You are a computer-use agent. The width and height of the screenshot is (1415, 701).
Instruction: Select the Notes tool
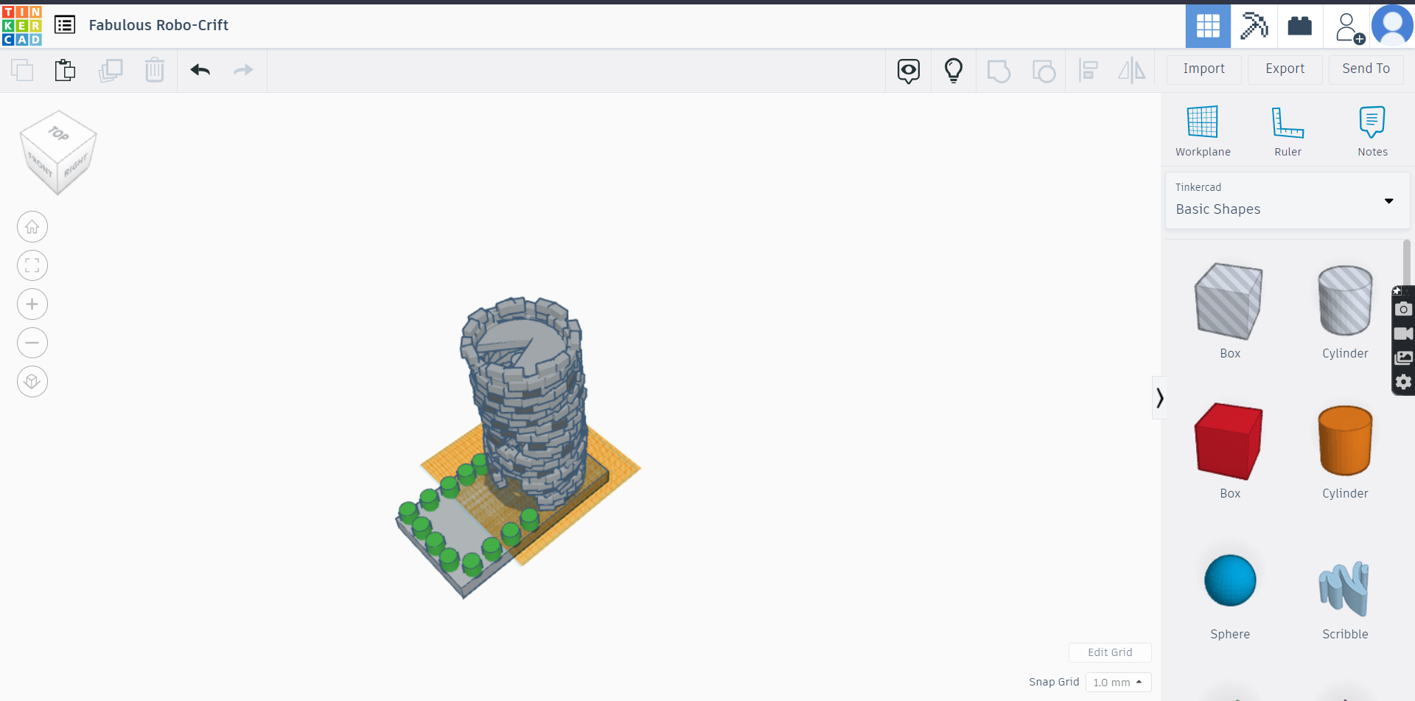pyautogui.click(x=1372, y=131)
